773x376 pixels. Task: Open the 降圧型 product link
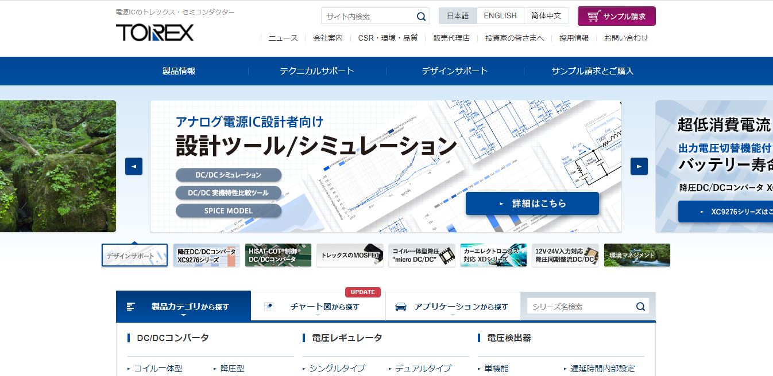[x=233, y=369]
